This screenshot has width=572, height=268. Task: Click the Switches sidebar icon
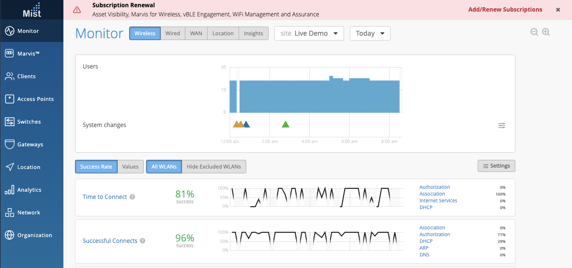[x=9, y=122]
